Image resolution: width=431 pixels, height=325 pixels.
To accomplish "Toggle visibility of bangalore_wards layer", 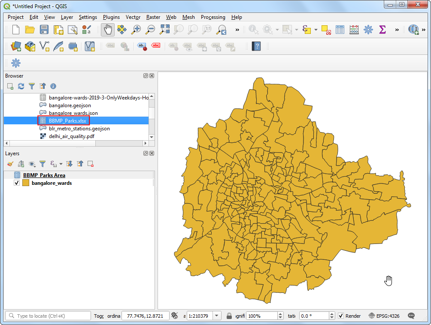I will tap(17, 182).
